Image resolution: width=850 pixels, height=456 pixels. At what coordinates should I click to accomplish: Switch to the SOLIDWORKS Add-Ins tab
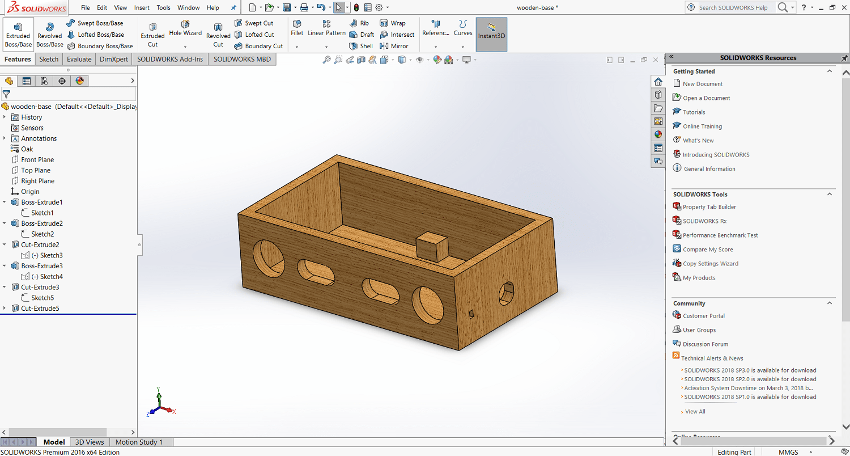(170, 59)
